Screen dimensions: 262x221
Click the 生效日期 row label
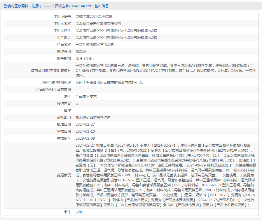(64, 131)
